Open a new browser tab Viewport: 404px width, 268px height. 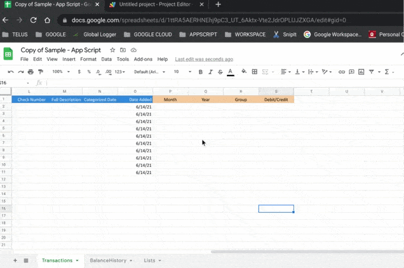(218, 4)
